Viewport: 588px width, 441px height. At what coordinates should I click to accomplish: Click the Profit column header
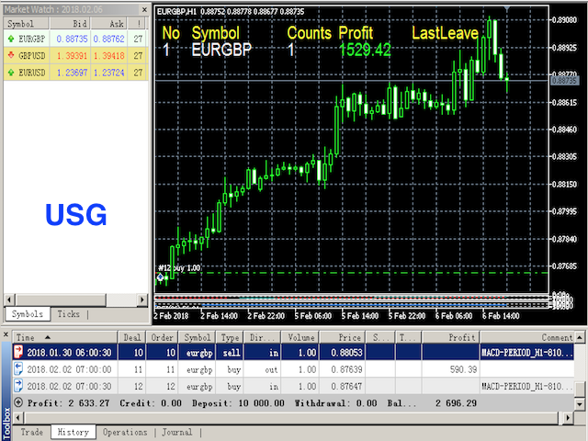pos(451,337)
